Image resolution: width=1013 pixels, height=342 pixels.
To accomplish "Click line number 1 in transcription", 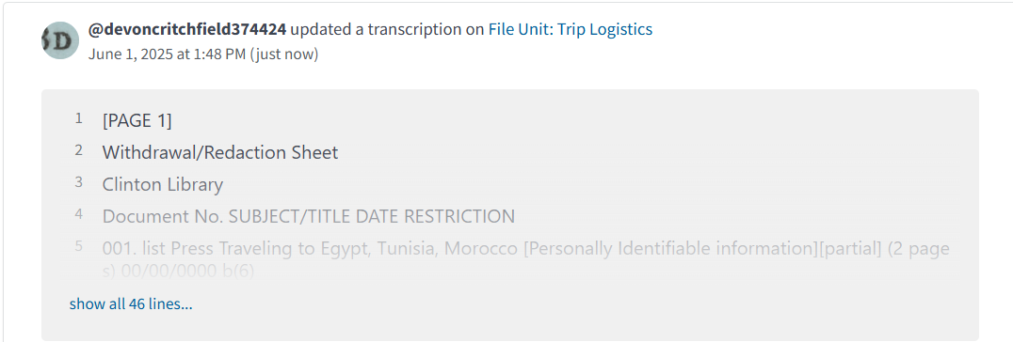I will (x=79, y=118).
